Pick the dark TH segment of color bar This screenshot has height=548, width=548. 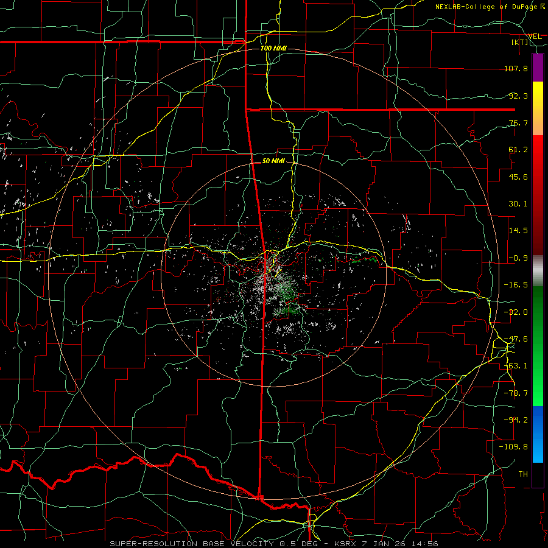tap(538, 474)
